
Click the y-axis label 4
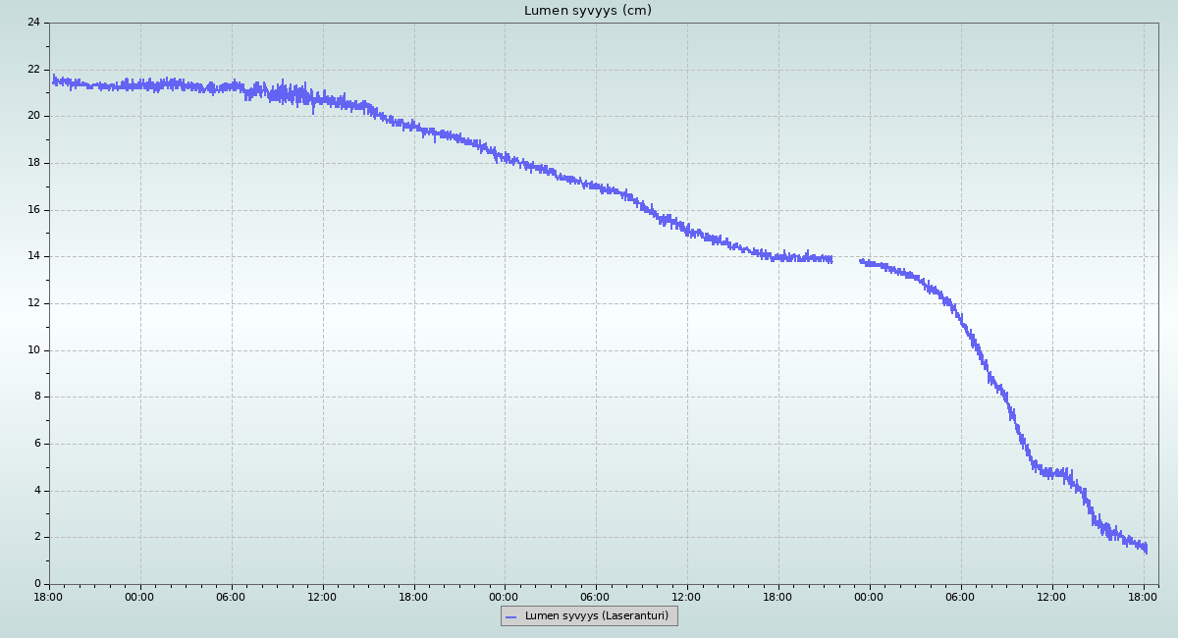36,491
